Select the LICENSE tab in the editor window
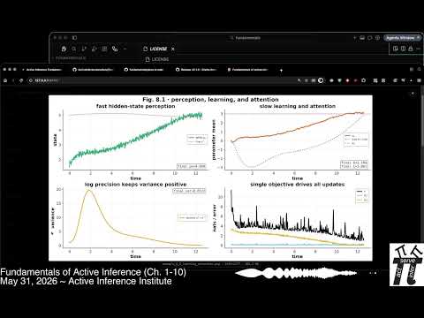 159,49
